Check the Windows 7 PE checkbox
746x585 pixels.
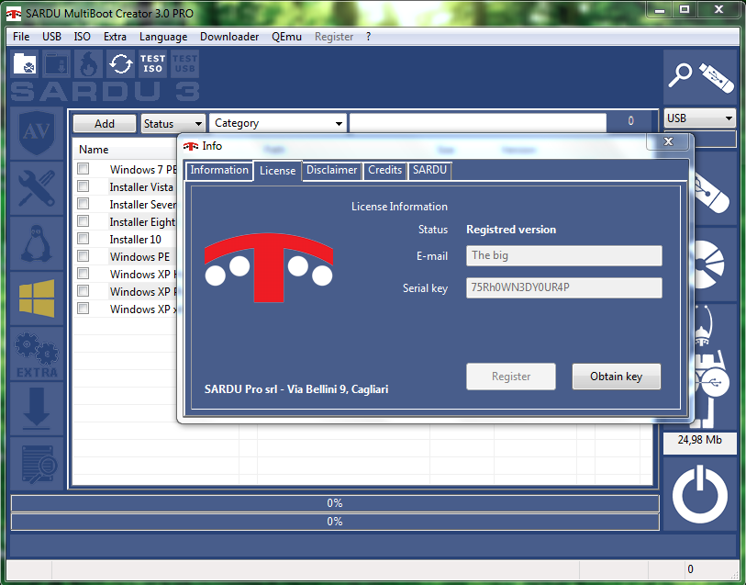tap(84, 168)
